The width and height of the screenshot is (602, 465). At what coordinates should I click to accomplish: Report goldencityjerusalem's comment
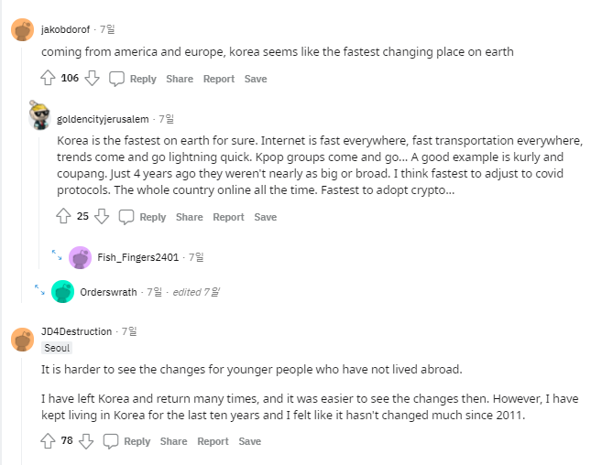pos(228,217)
